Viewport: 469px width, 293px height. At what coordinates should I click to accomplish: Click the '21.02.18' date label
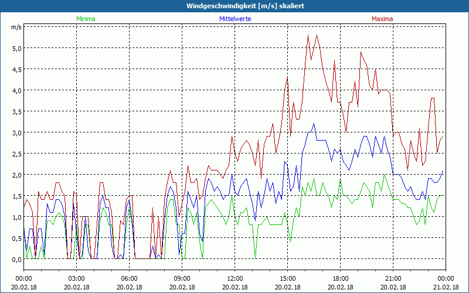pyautogui.click(x=446, y=287)
